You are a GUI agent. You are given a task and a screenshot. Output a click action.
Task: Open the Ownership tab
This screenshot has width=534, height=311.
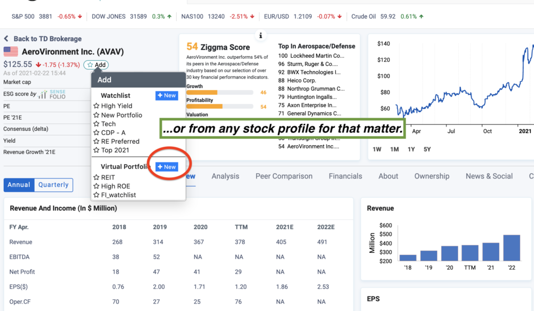(x=432, y=176)
